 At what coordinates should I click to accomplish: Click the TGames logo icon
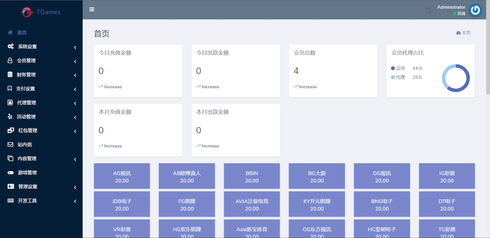27,12
